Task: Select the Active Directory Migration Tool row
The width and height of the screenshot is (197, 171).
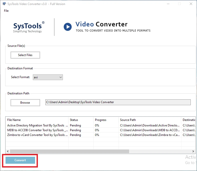Action: pos(37,125)
